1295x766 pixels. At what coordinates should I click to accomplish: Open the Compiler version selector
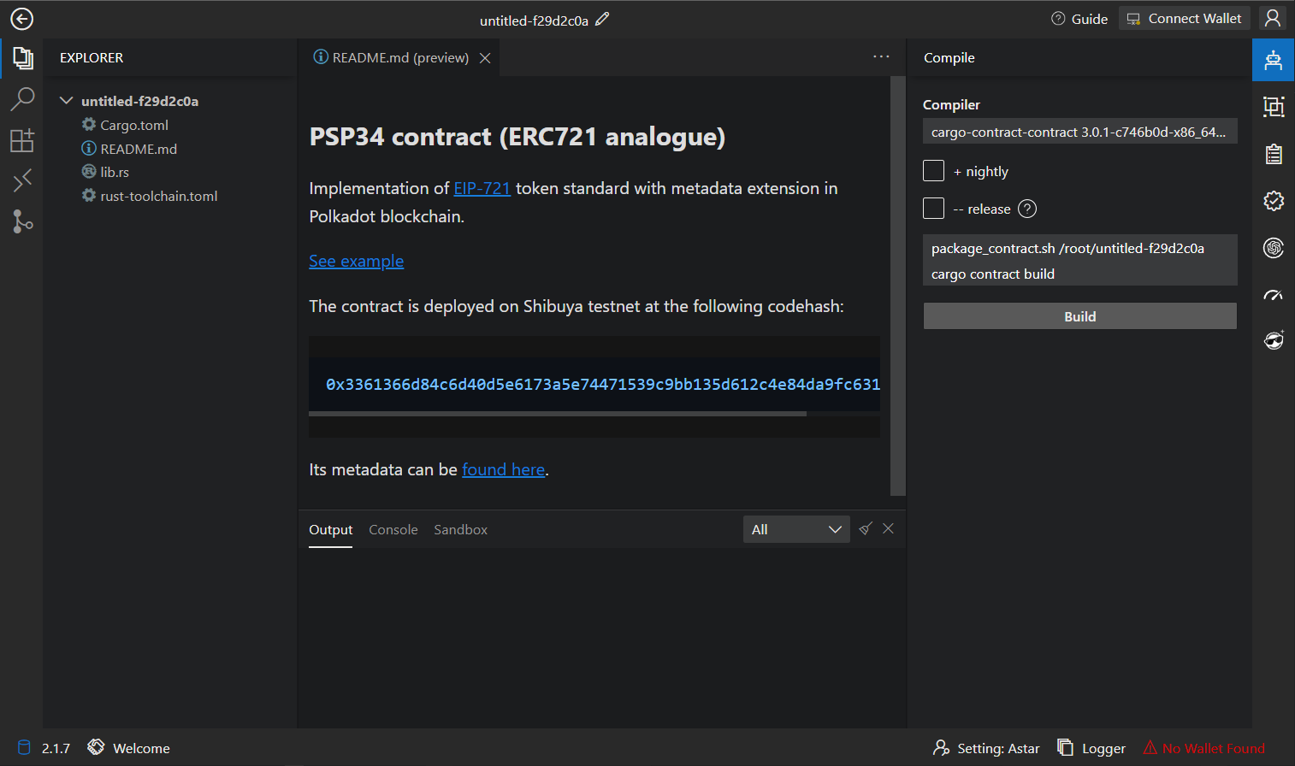tap(1079, 132)
